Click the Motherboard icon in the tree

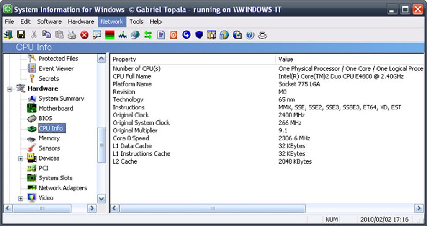pyautogui.click(x=31, y=108)
